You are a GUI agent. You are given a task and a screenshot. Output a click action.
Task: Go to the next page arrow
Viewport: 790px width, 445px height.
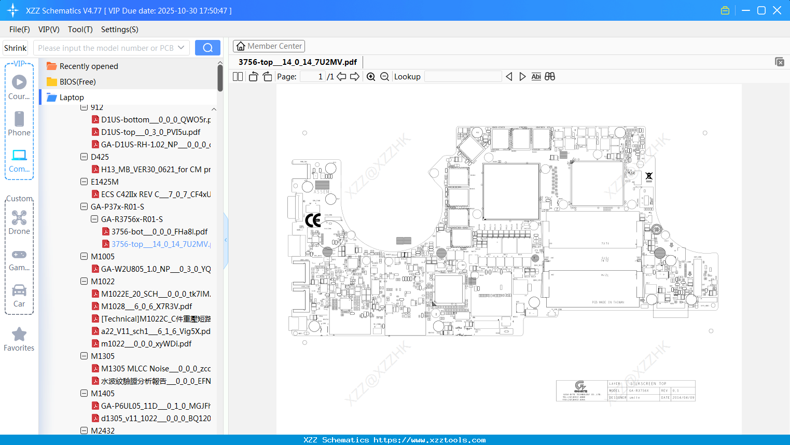pos(355,77)
